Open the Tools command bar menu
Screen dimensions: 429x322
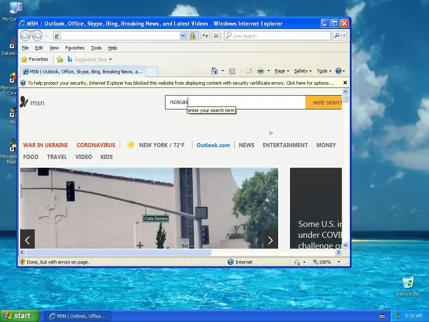(x=324, y=71)
